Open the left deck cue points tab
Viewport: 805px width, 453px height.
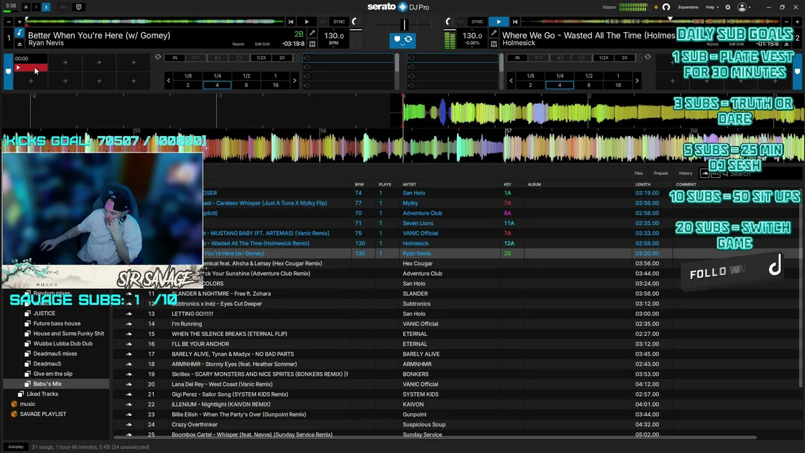point(8,72)
